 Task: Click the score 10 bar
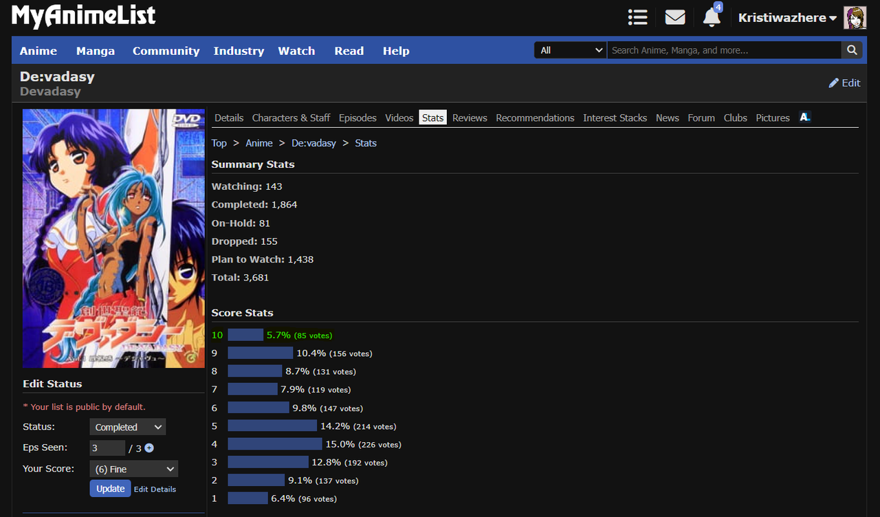(245, 335)
